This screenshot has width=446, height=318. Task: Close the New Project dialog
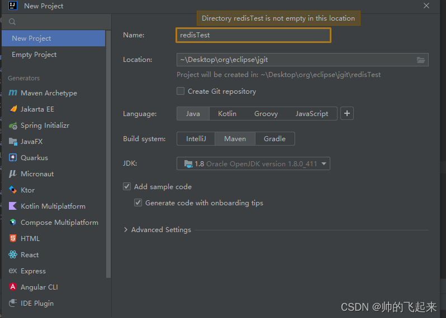[x=426, y=6]
